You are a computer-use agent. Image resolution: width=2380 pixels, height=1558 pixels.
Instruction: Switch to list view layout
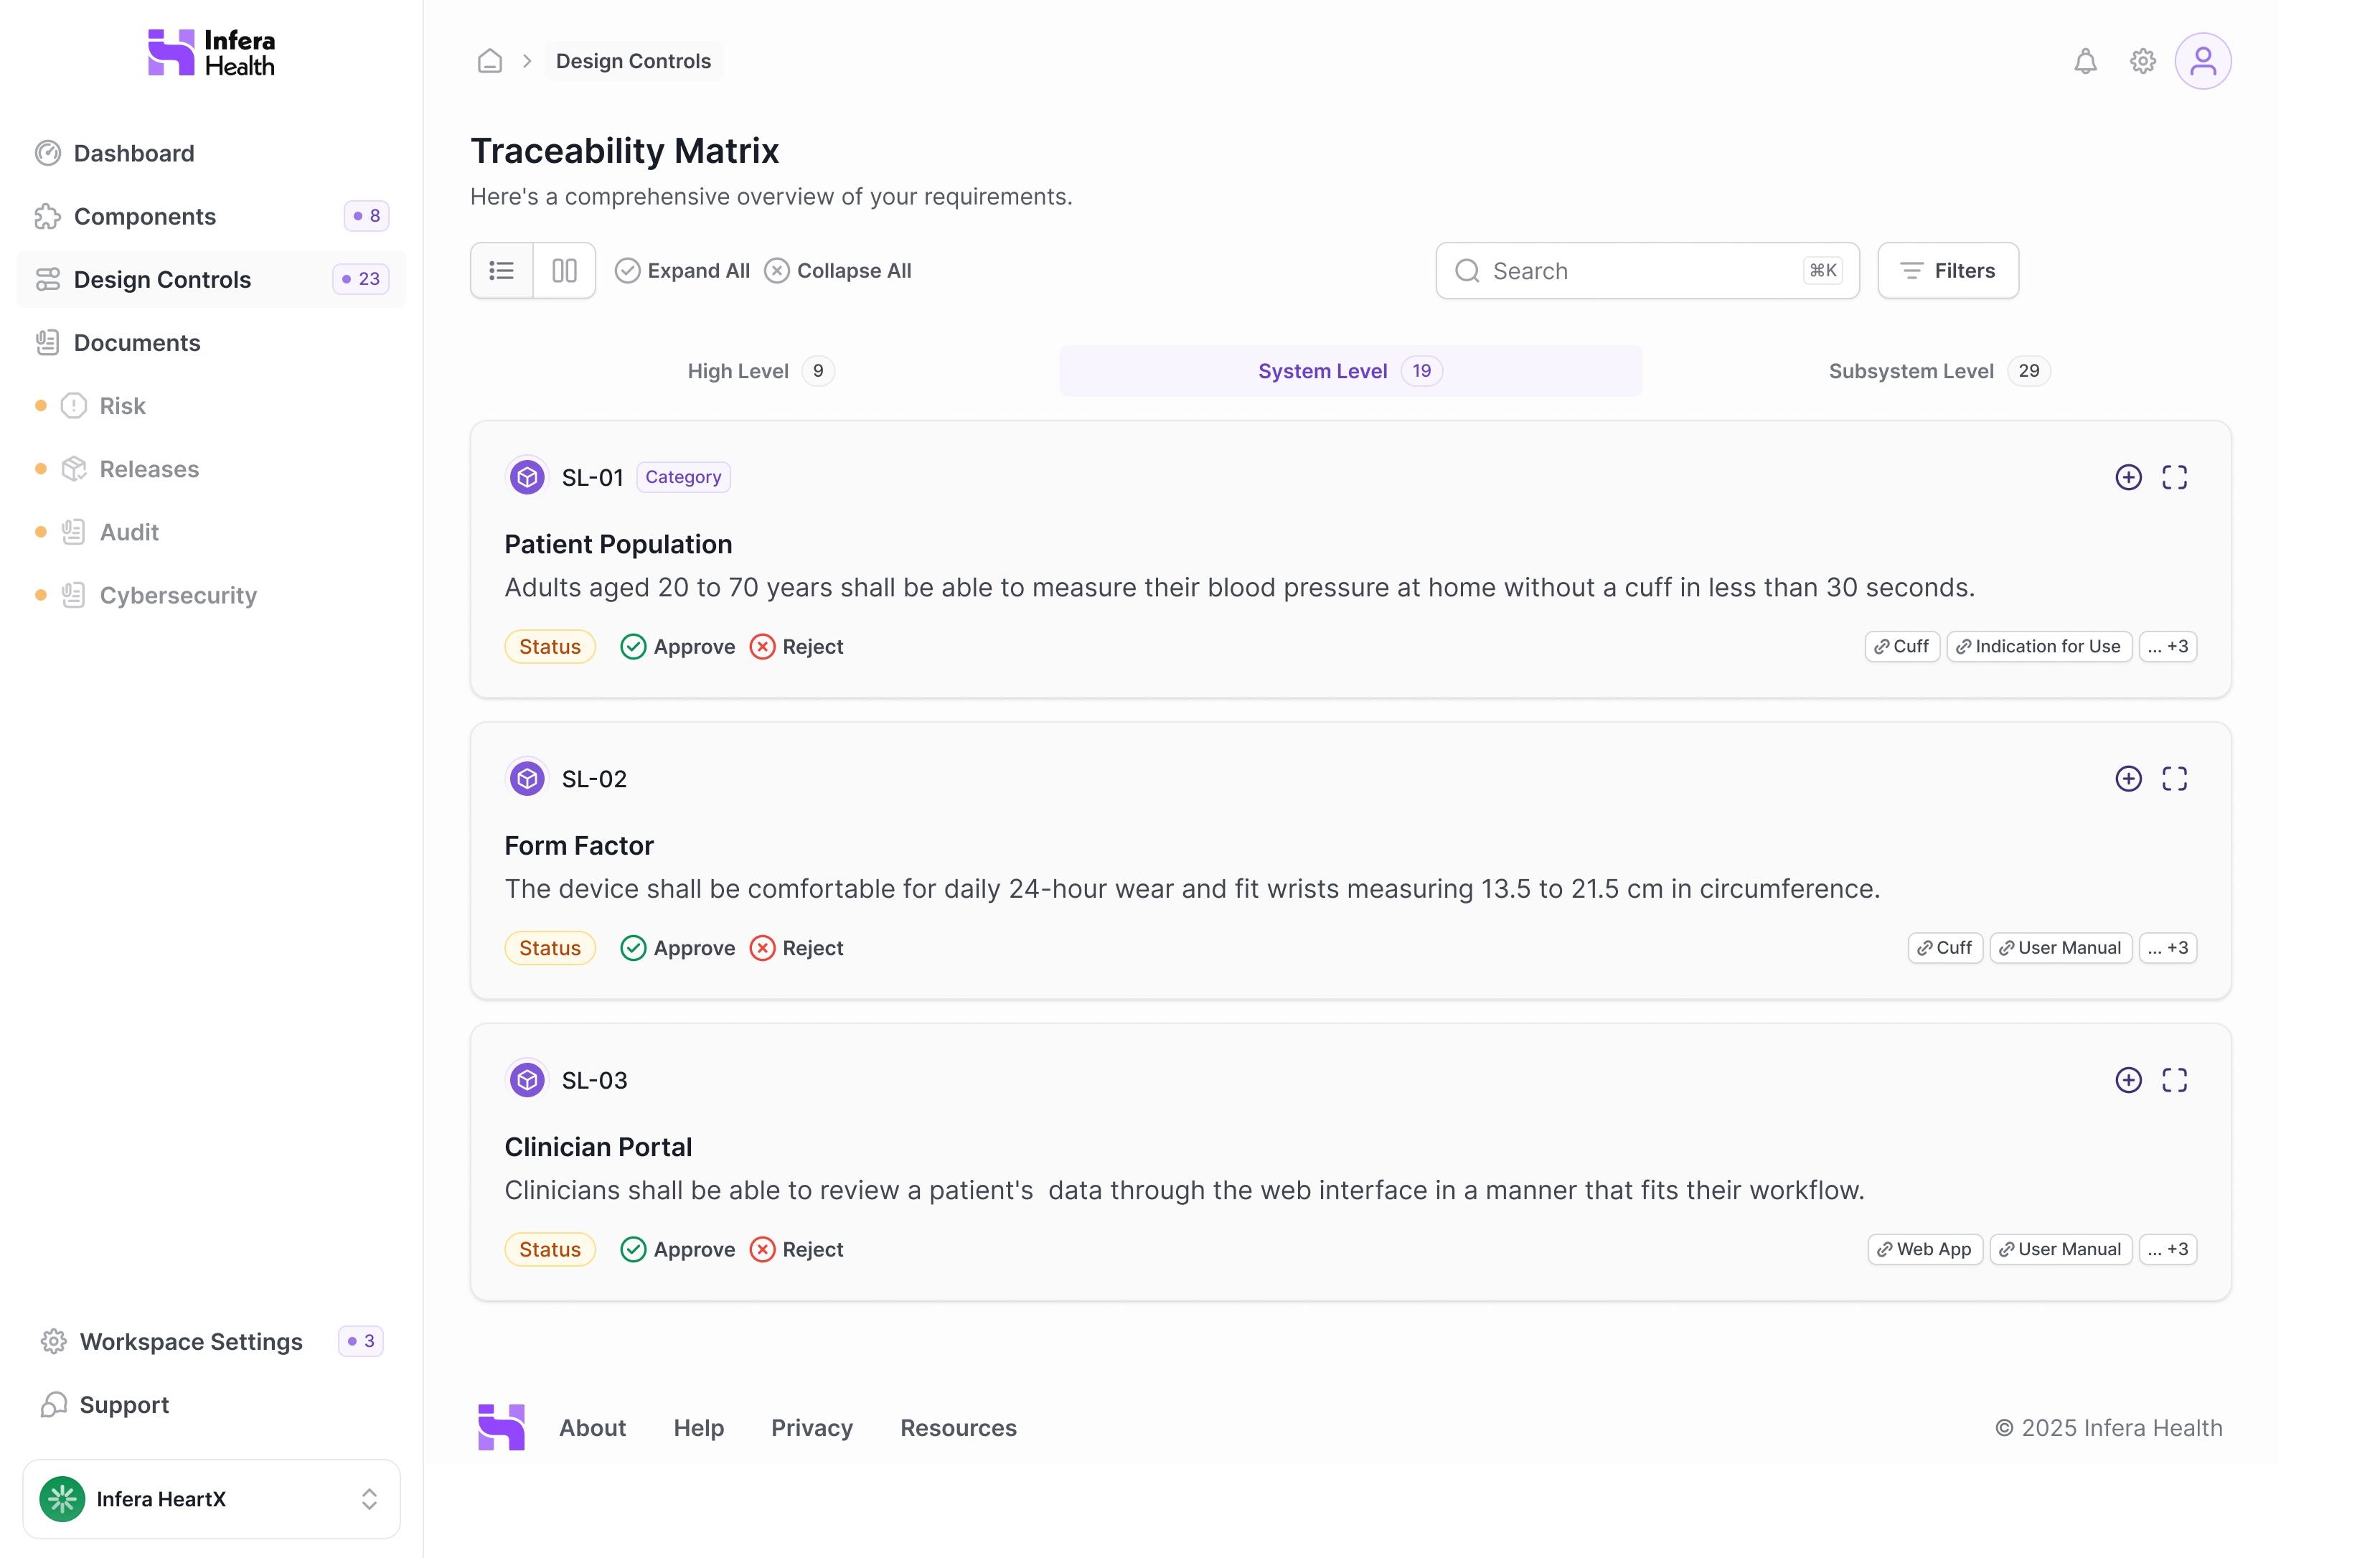pyautogui.click(x=502, y=270)
